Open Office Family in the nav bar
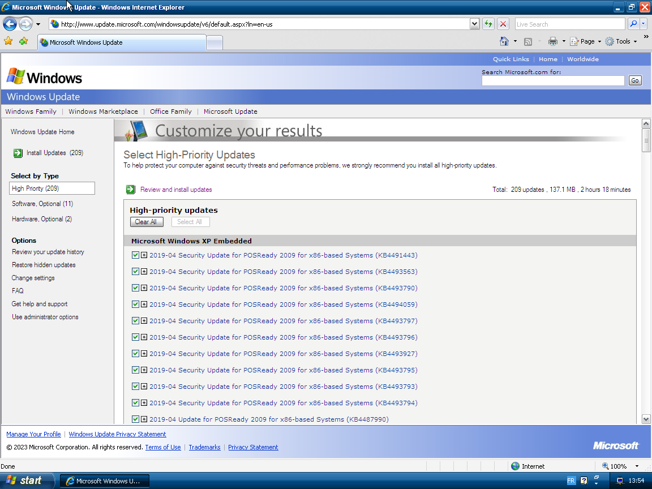The height and width of the screenshot is (489, 652). (x=171, y=111)
